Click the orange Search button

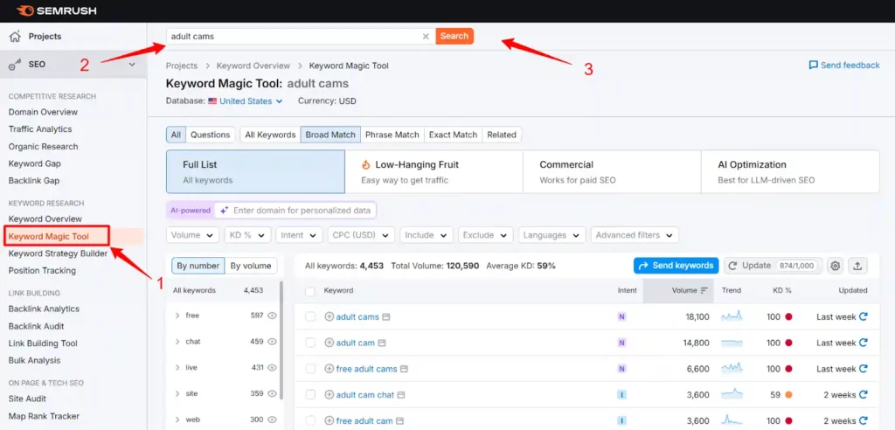tap(454, 36)
